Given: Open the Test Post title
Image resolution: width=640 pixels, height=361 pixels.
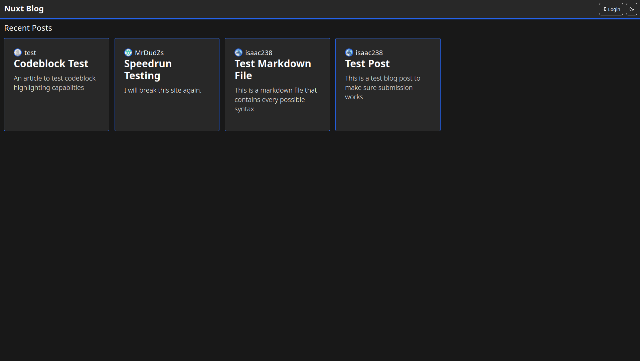Looking at the screenshot, I should coord(367,64).
